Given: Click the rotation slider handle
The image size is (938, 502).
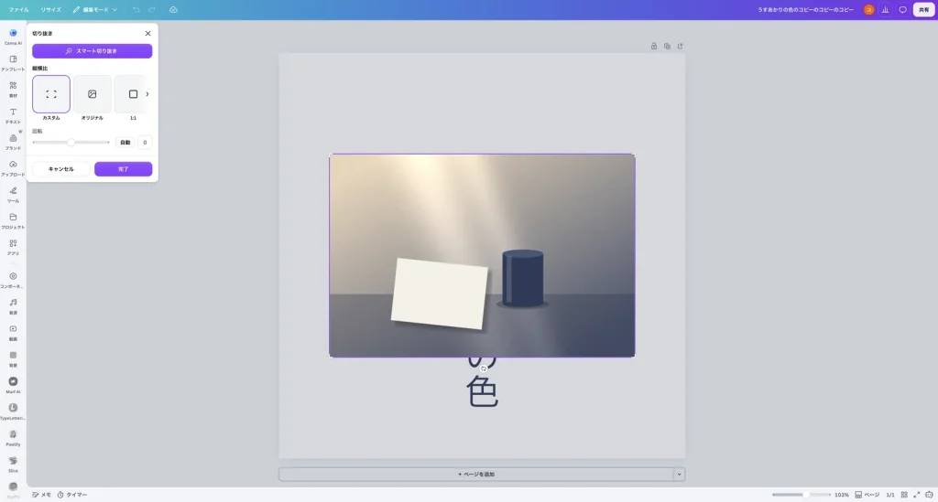Looking at the screenshot, I should click(71, 142).
